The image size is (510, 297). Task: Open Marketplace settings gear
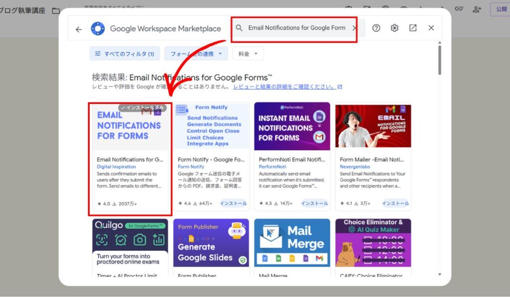point(394,28)
